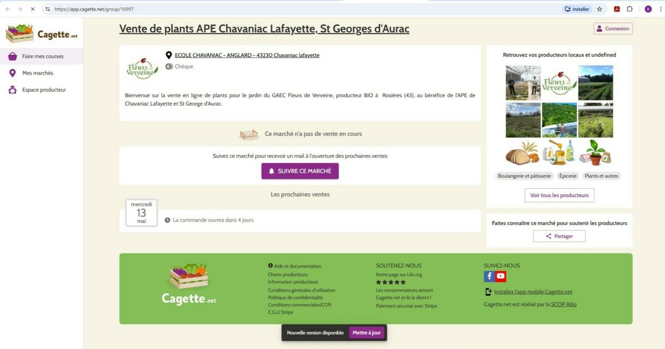Click Mettre à jour update button
Image resolution: width=665 pixels, height=349 pixels.
click(x=367, y=333)
